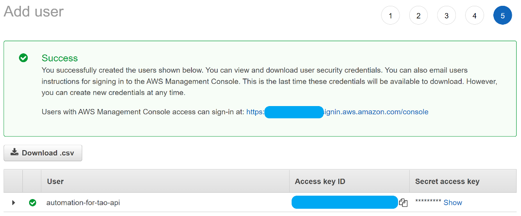Go to step 1 circle
The image size is (521, 216).
pos(390,15)
